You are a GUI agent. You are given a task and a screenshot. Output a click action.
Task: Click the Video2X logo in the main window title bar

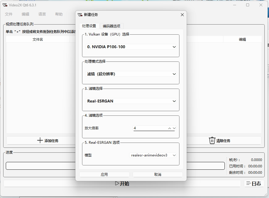(x=4, y=5)
